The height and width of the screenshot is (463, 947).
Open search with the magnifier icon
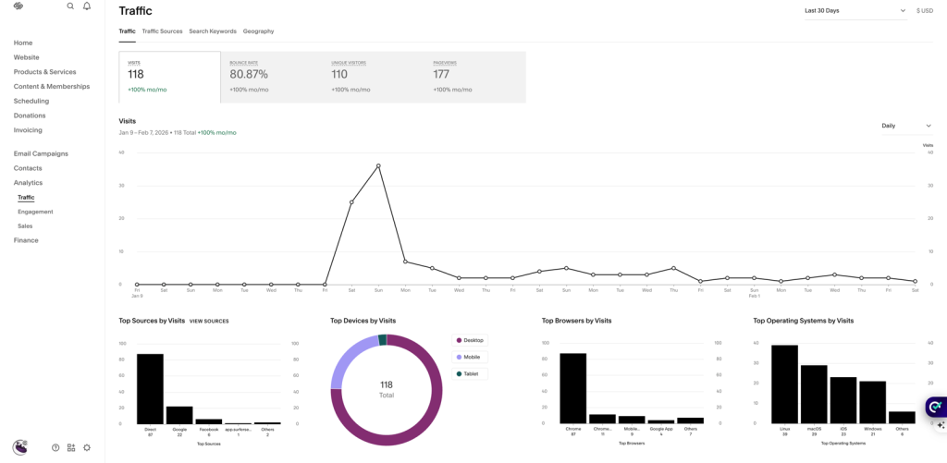[x=70, y=6]
